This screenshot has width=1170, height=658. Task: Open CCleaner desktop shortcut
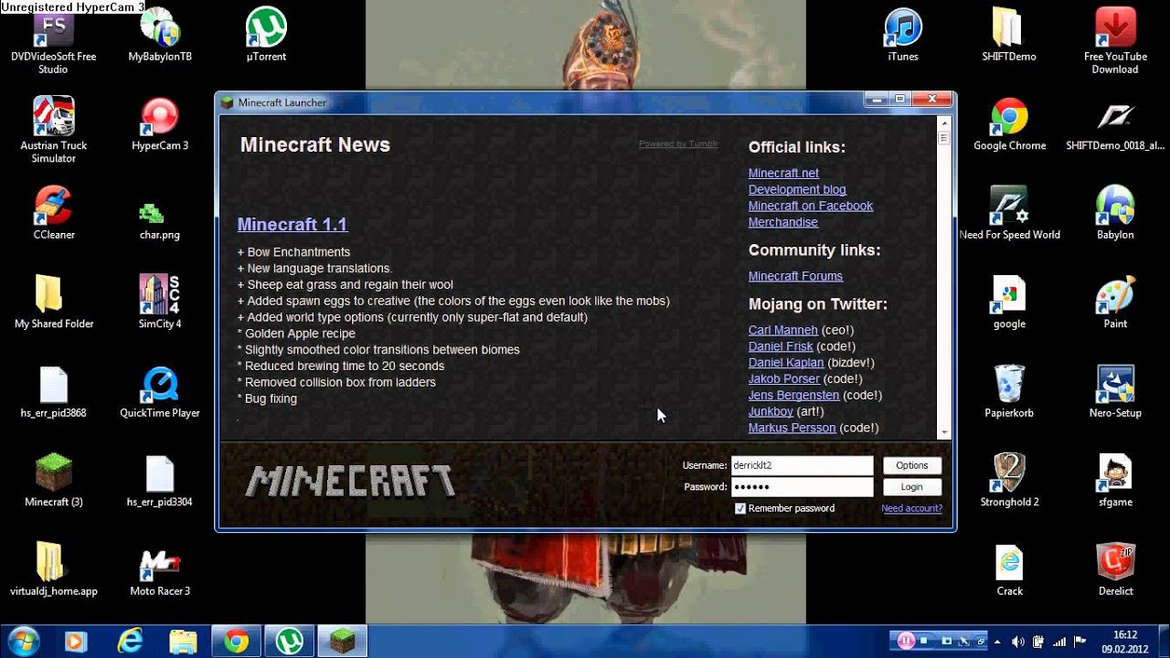[x=53, y=214]
